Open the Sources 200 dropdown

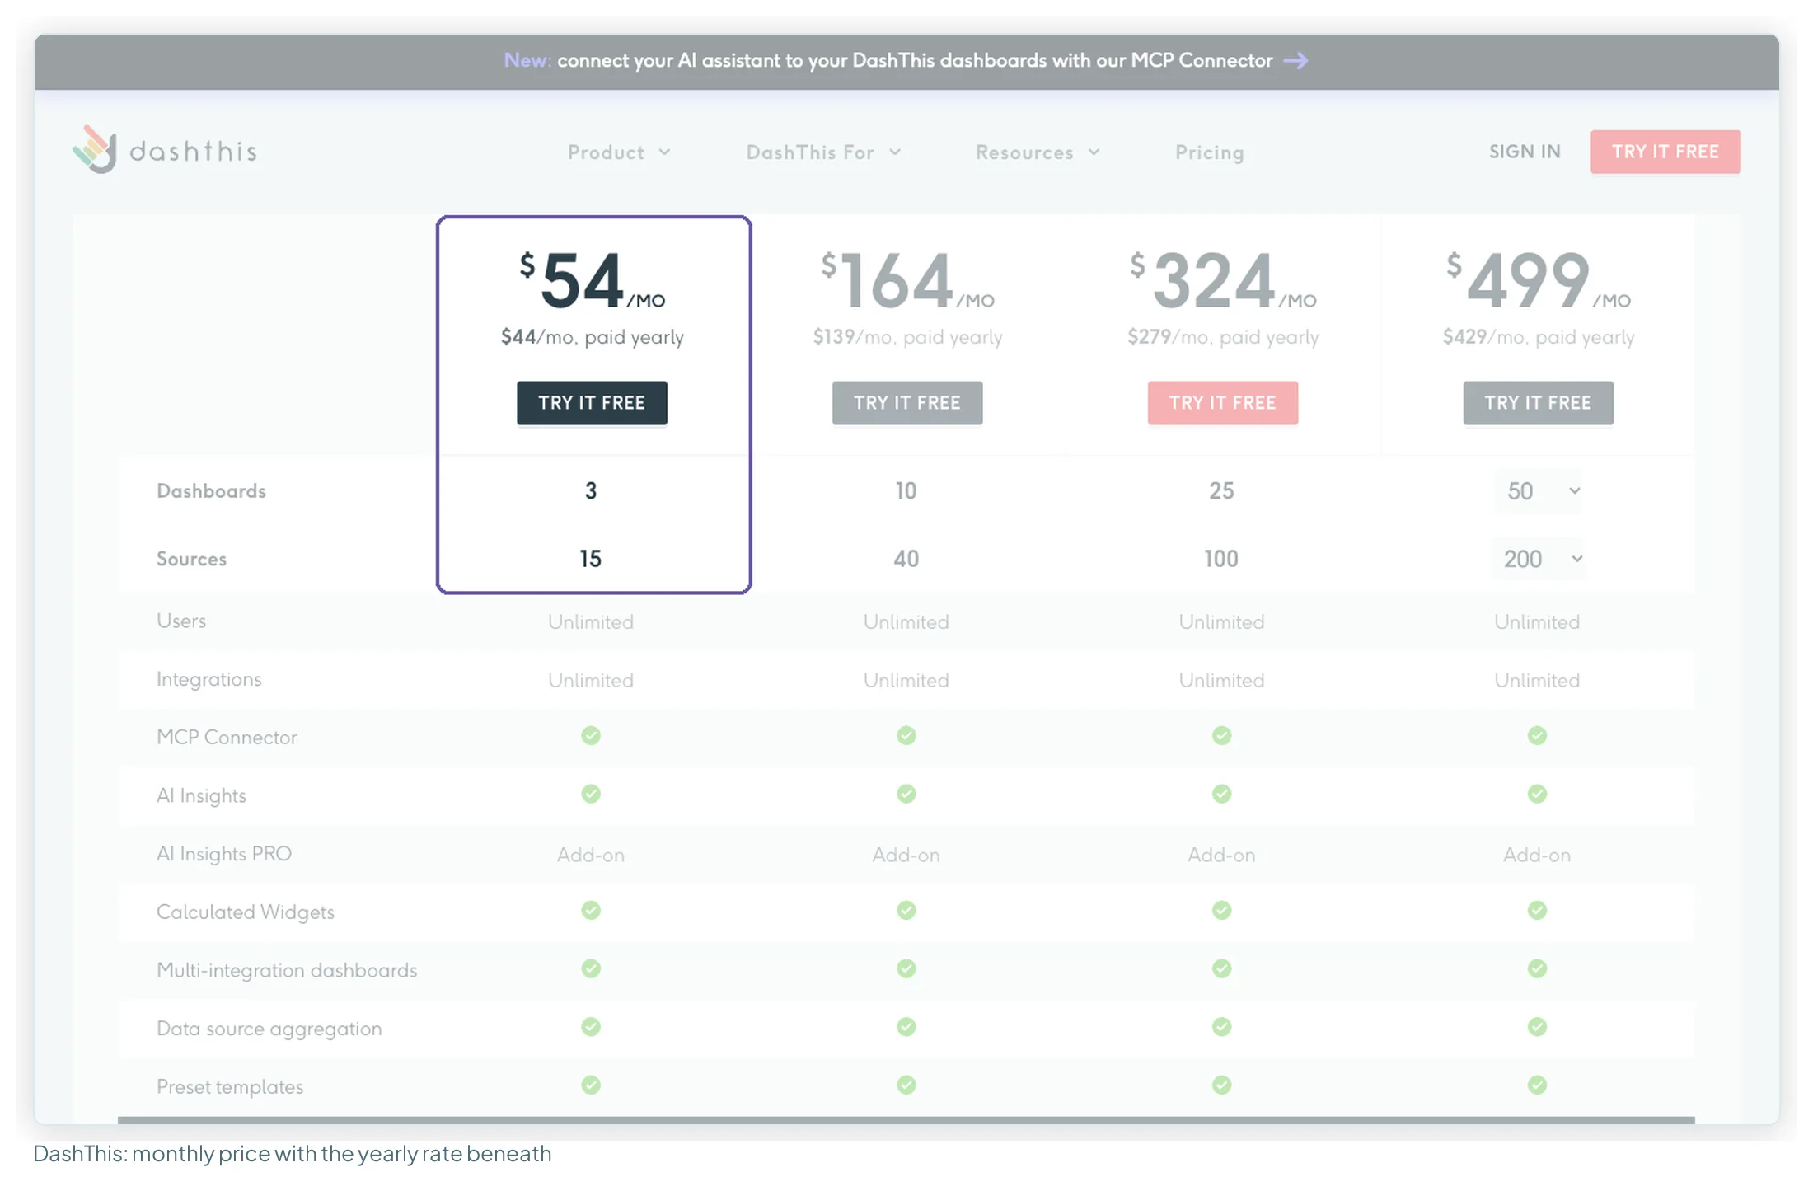1539,559
